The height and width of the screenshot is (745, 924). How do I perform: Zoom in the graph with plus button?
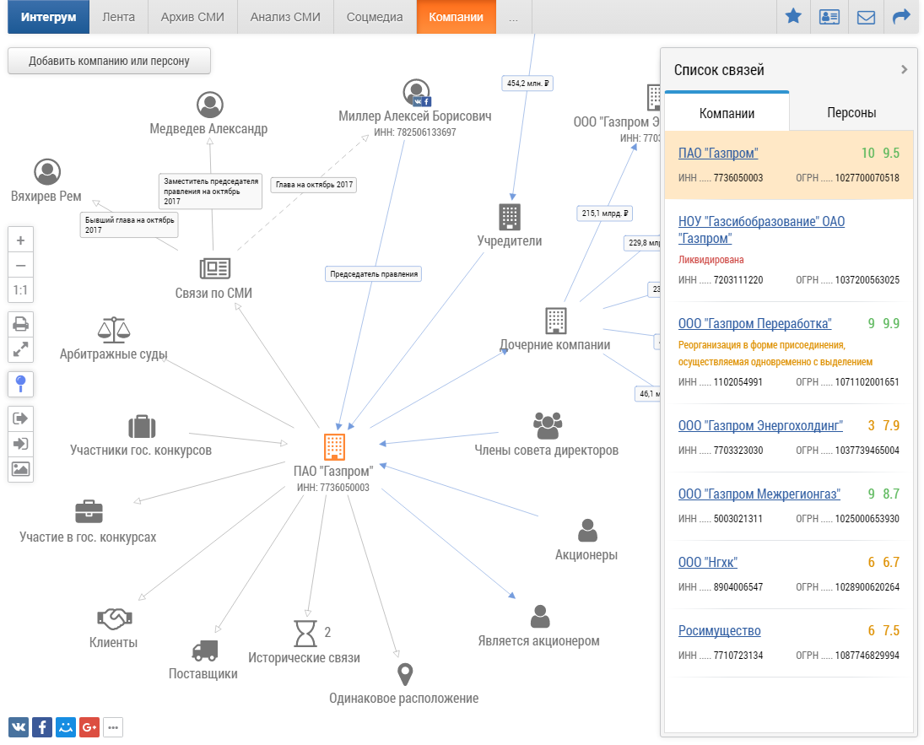click(20, 240)
